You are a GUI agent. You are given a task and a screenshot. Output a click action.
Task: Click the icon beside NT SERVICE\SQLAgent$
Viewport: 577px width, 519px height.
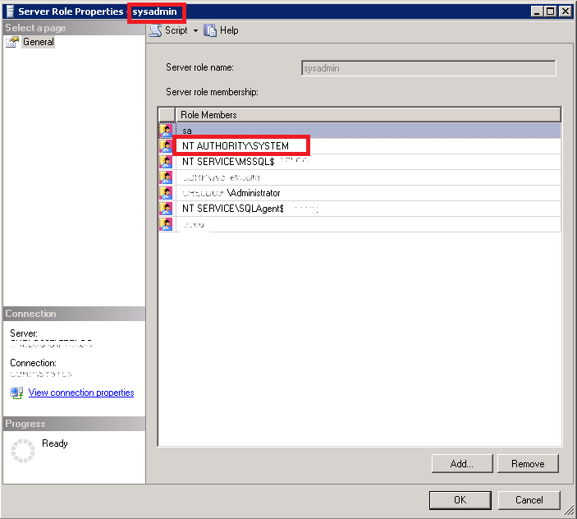pos(167,209)
